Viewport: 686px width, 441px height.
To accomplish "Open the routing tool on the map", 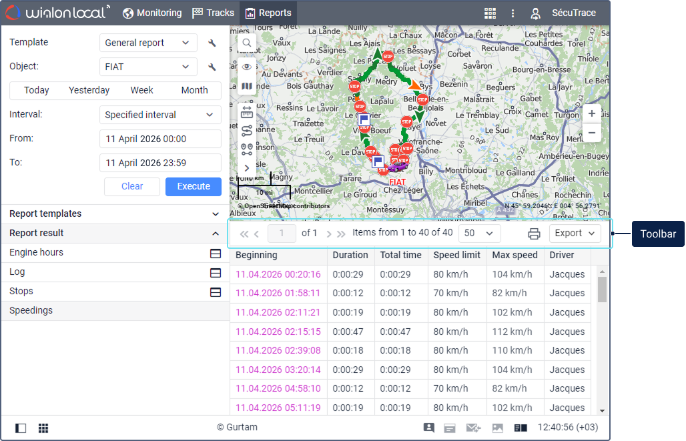I will tap(247, 130).
